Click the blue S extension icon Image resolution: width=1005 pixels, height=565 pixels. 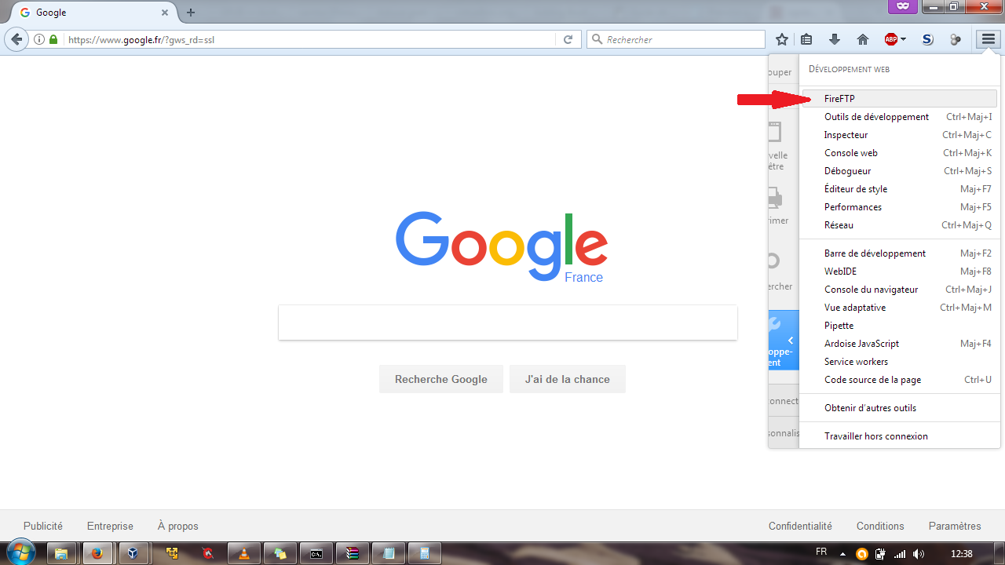927,39
